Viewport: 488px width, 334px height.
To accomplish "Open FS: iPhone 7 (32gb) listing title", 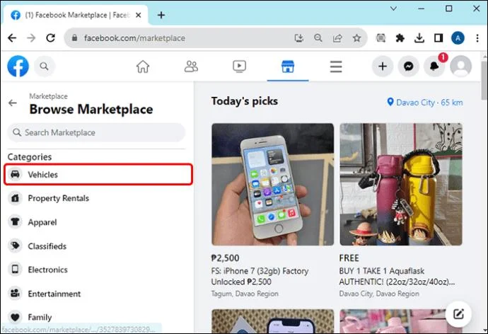I will (260, 277).
